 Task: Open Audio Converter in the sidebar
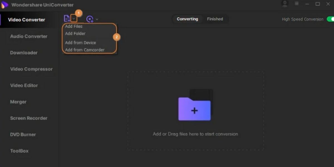click(29, 36)
